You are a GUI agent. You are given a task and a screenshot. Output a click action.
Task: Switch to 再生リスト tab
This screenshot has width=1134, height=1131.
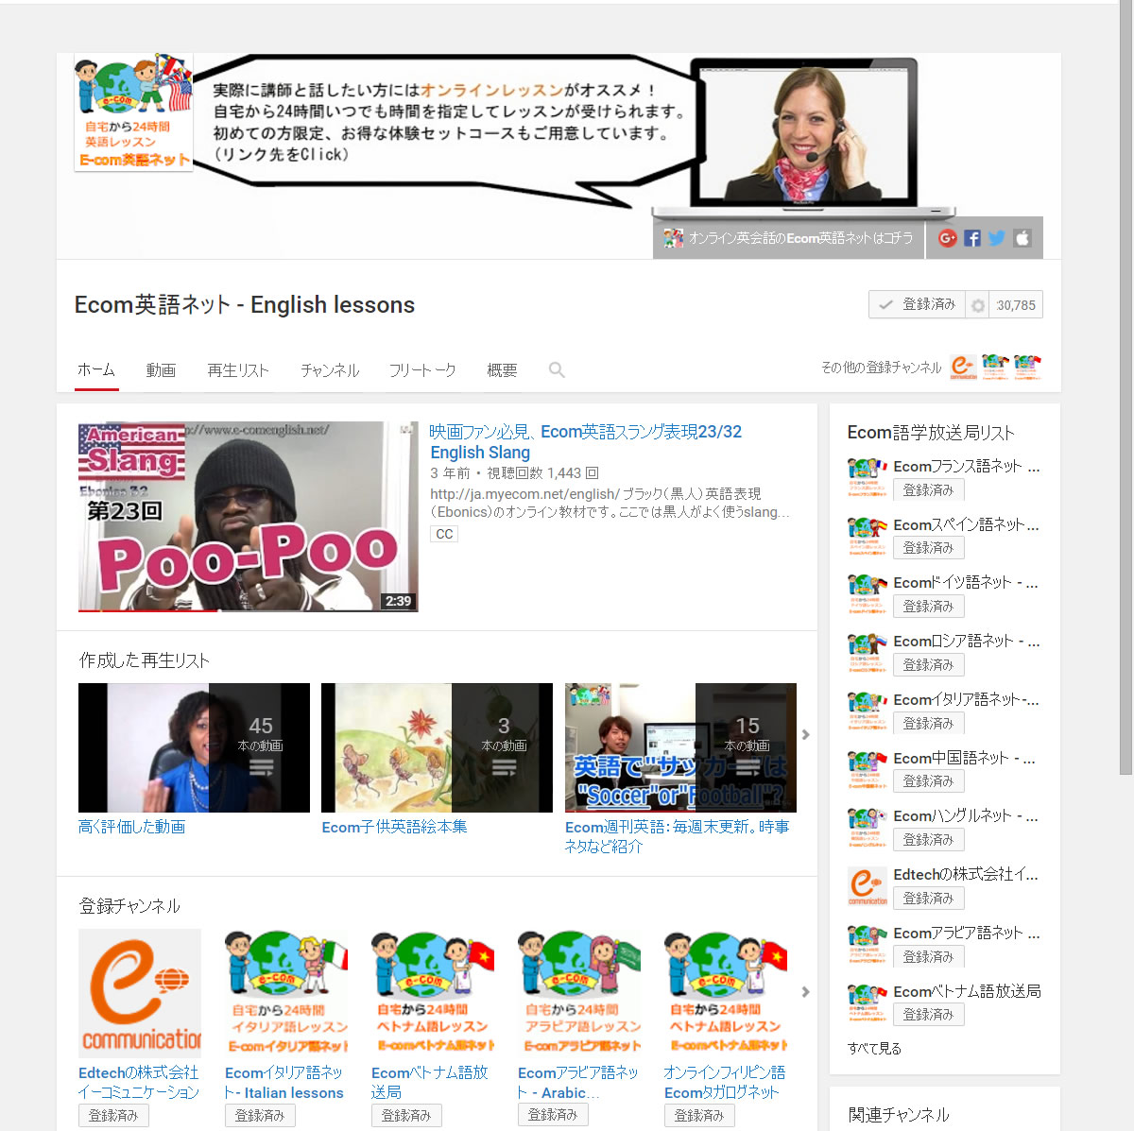tap(238, 370)
